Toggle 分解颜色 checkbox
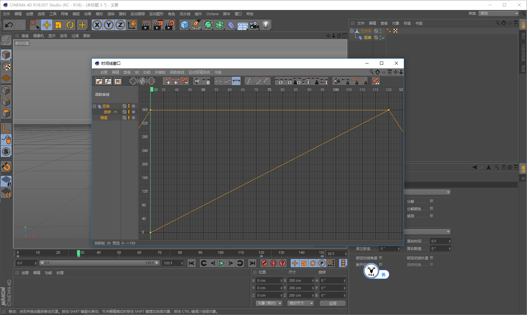Image resolution: width=527 pixels, height=315 pixels. (432, 209)
